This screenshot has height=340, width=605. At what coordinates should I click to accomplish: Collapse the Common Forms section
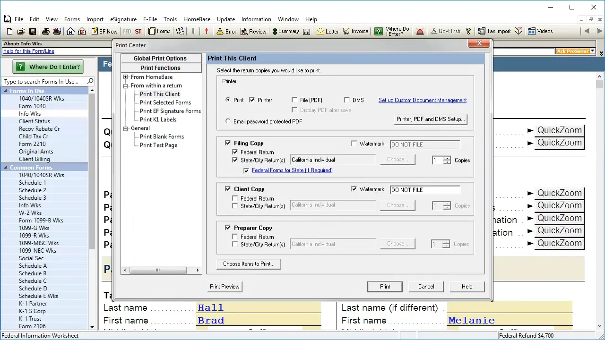(6, 168)
